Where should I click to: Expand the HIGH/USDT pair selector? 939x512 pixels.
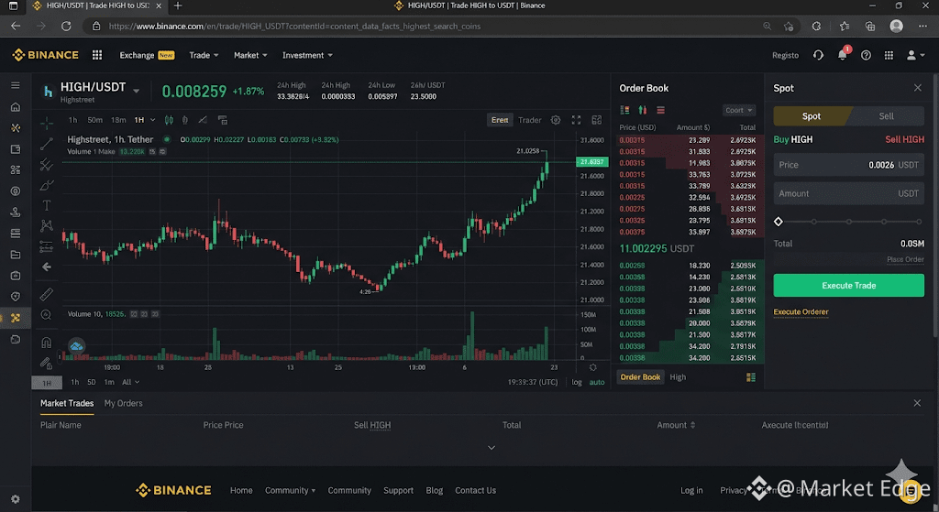(137, 91)
